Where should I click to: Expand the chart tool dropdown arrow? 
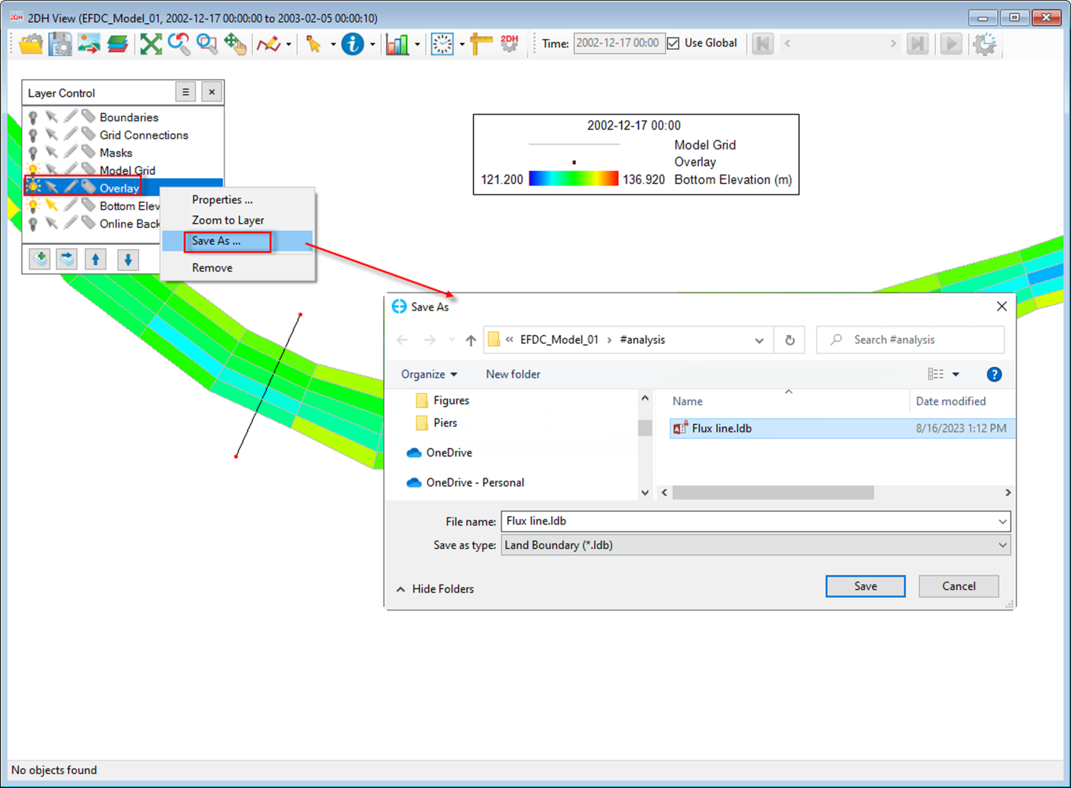pos(417,44)
